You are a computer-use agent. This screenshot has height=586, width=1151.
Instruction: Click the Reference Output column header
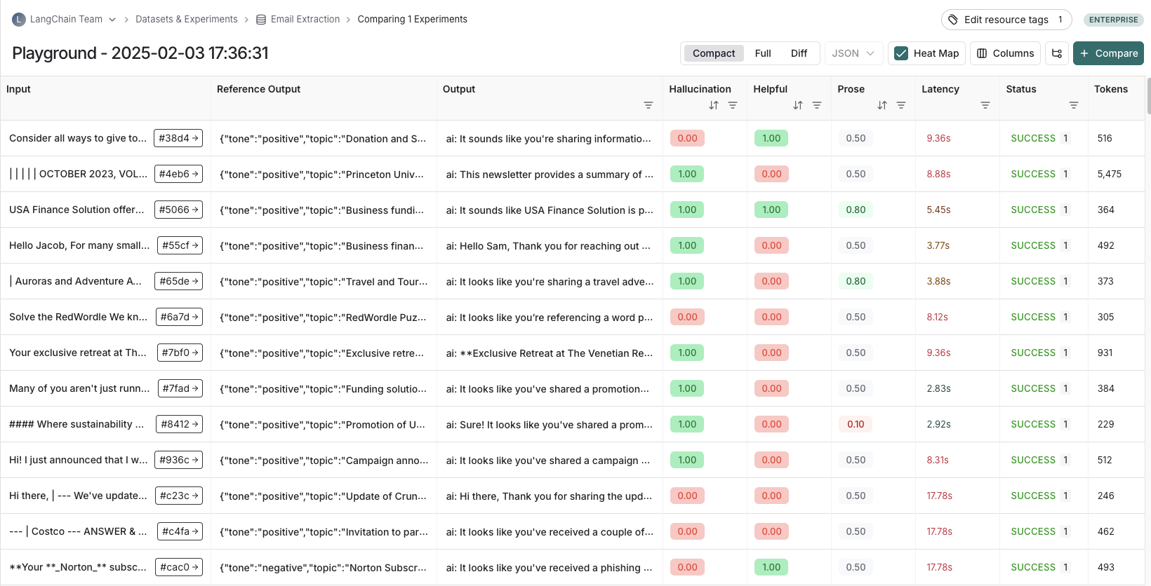point(258,89)
